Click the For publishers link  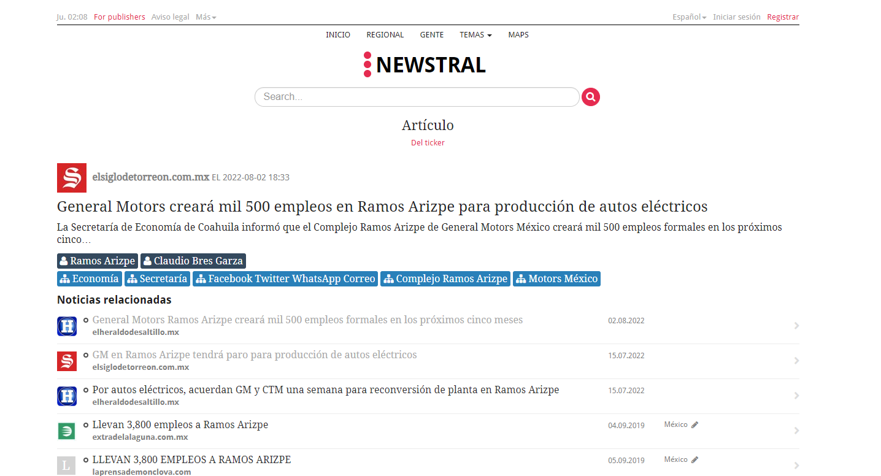[x=120, y=17]
